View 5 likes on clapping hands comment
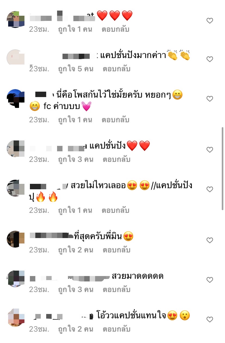225x343 pixels. point(76,69)
